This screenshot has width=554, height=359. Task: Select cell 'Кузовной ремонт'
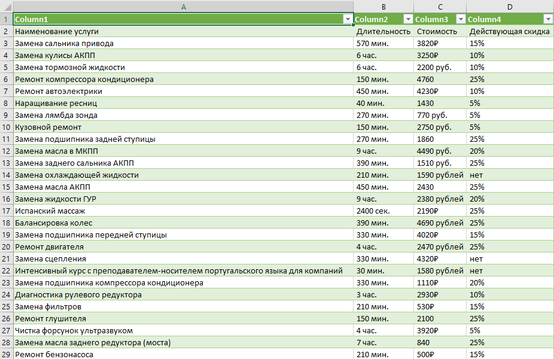184,127
